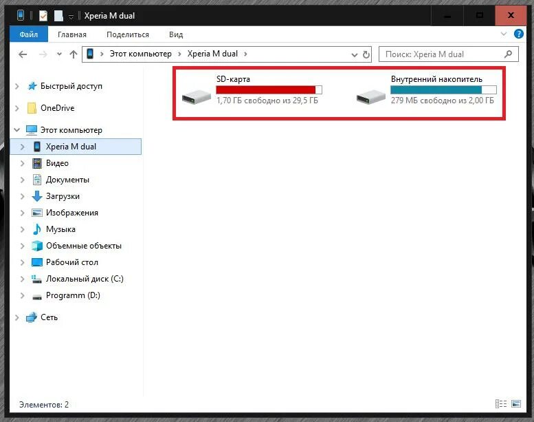Collapse Этот компьютер tree node
Image resolution: width=534 pixels, height=422 pixels.
click(x=16, y=130)
